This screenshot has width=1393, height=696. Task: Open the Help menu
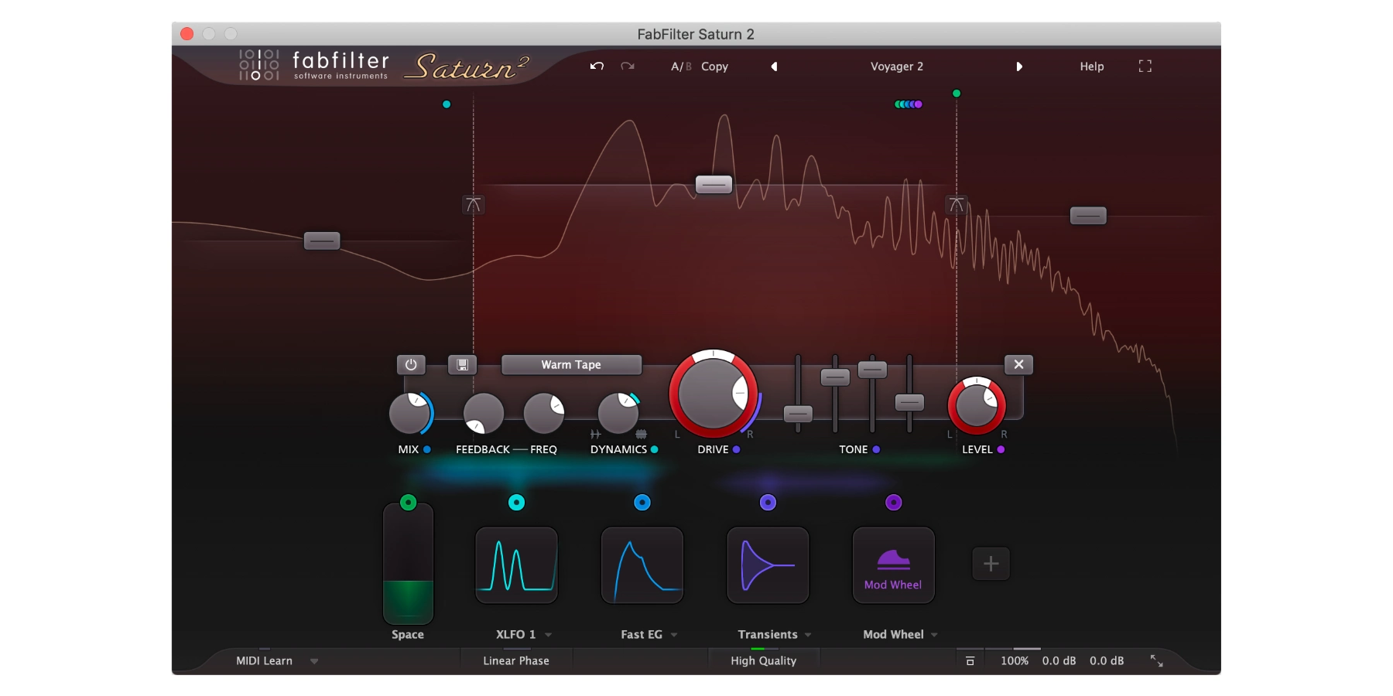[x=1091, y=67]
